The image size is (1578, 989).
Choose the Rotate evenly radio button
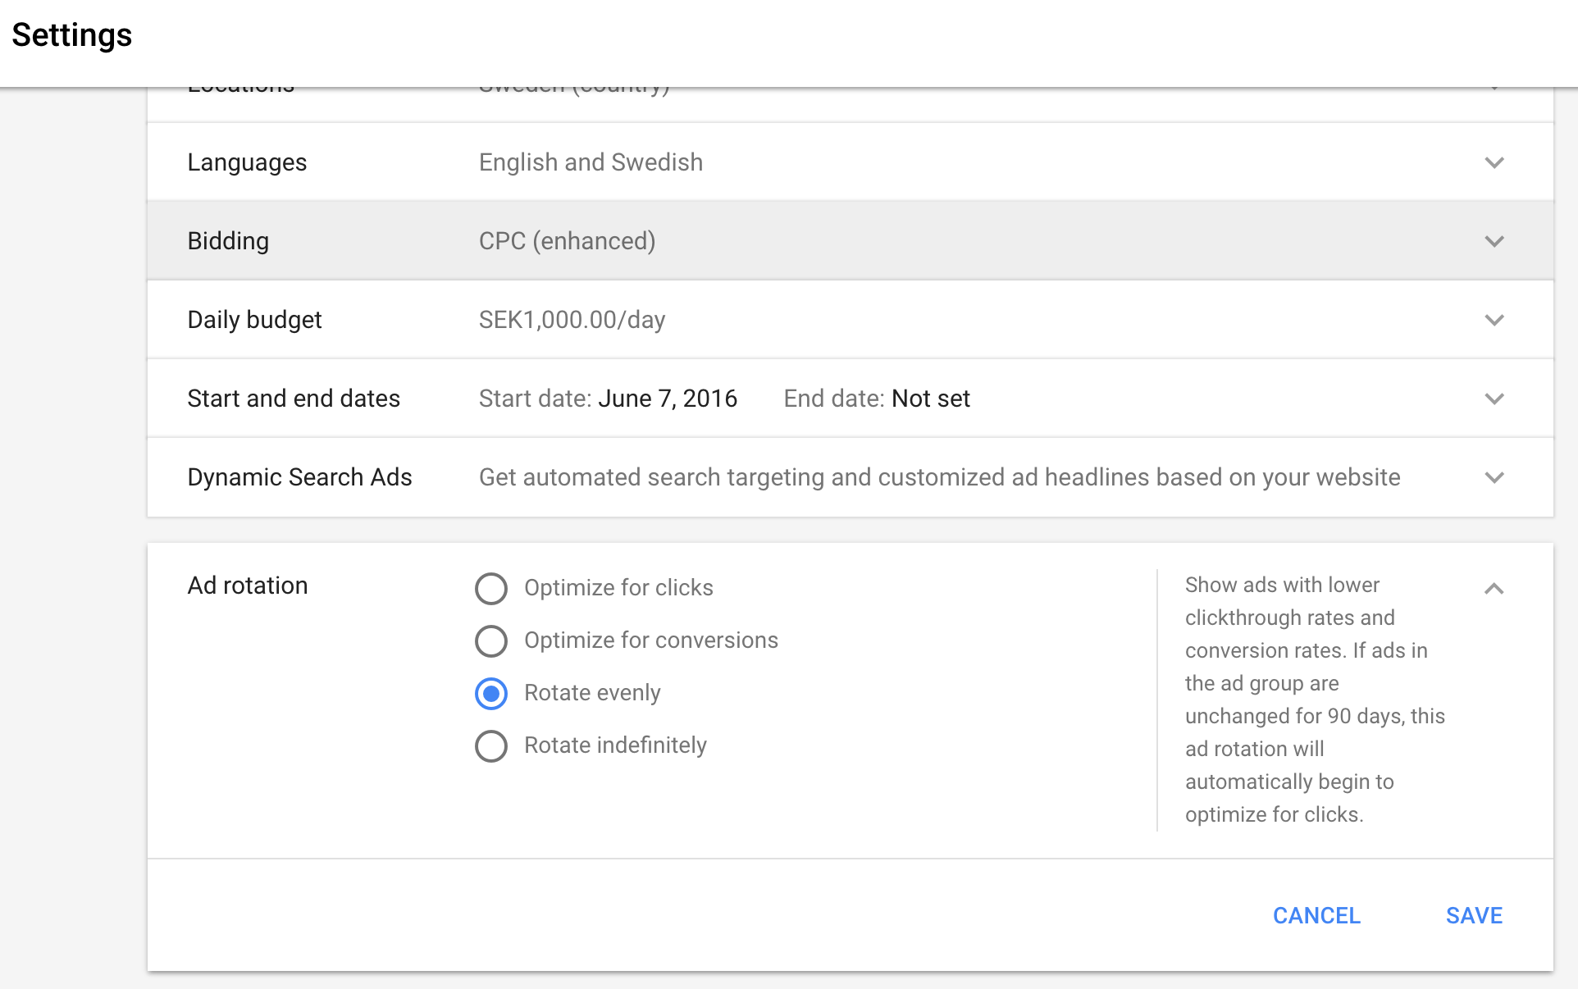point(491,694)
